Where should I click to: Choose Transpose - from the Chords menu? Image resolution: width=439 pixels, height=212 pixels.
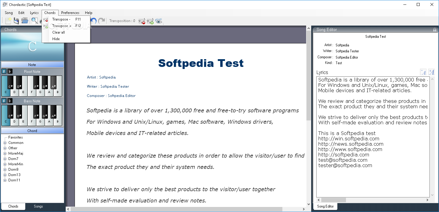pos(66,19)
